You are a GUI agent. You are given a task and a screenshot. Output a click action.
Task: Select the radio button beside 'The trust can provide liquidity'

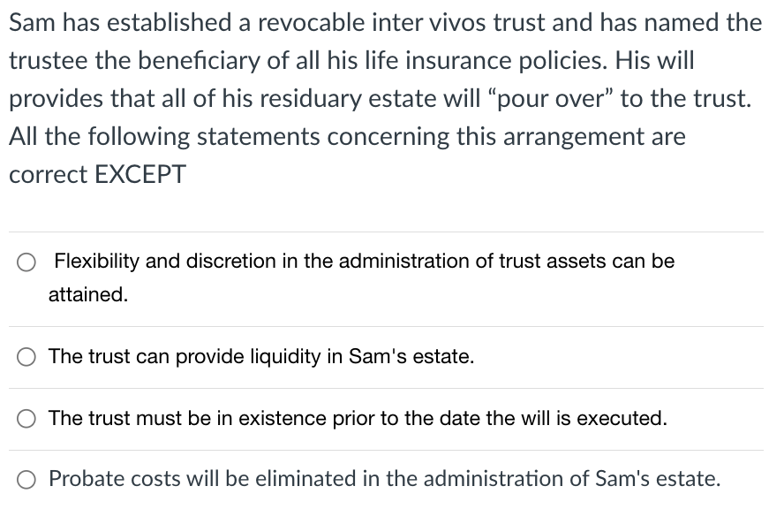[26, 357]
